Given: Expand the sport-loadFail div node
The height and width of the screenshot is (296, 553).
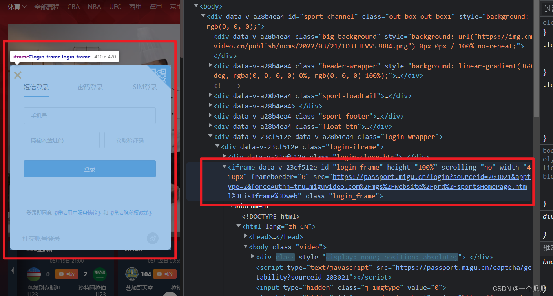Looking at the screenshot, I should pyautogui.click(x=210, y=95).
